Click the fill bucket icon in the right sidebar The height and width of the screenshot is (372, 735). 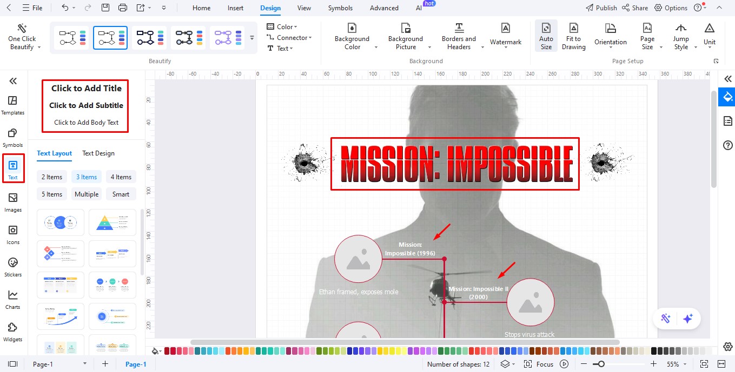point(727,97)
